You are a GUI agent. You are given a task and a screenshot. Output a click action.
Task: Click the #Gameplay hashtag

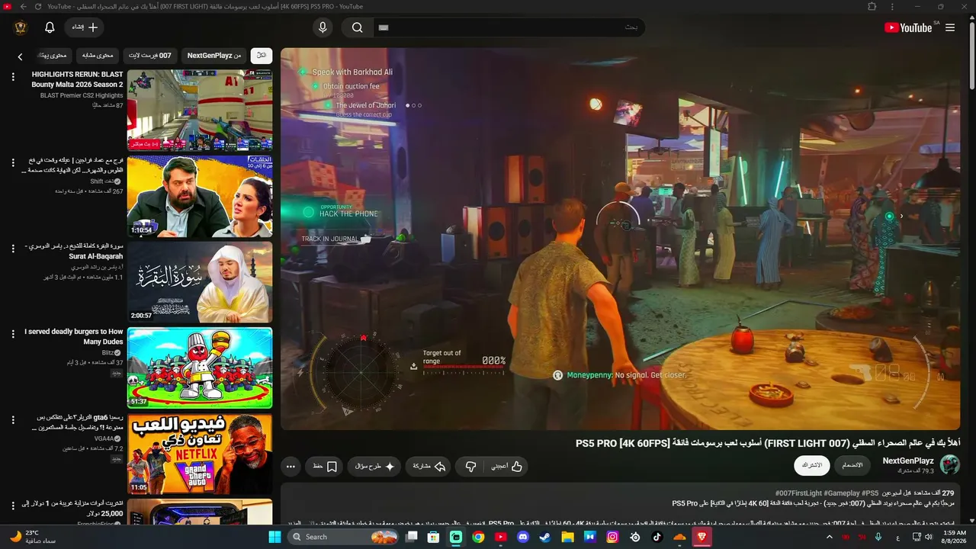[x=841, y=493]
